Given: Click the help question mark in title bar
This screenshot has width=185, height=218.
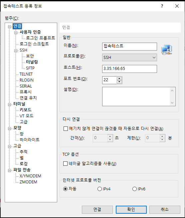Looking at the screenshot, I should point(162,6).
